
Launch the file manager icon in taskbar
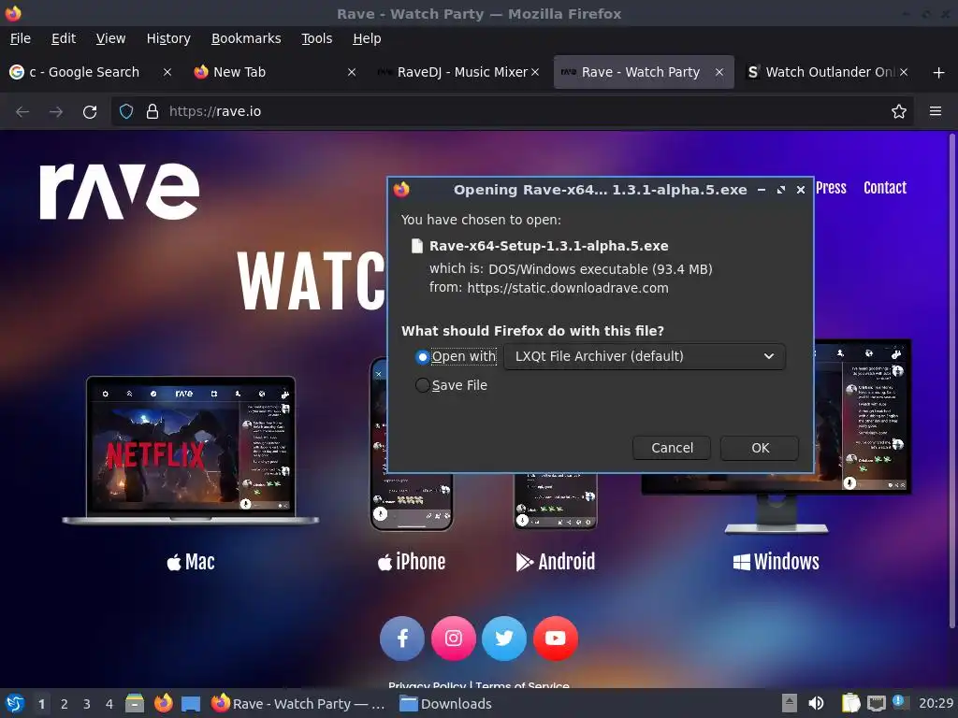135,704
